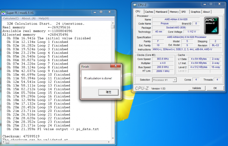Click the '32M Calculation Start' line
This screenshot has width=228, height=146.
(x=46, y=24)
